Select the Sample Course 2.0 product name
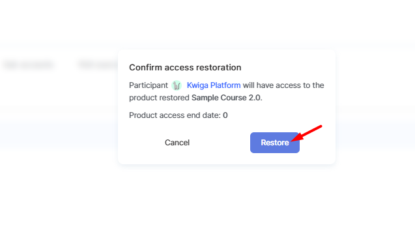 [x=226, y=98]
